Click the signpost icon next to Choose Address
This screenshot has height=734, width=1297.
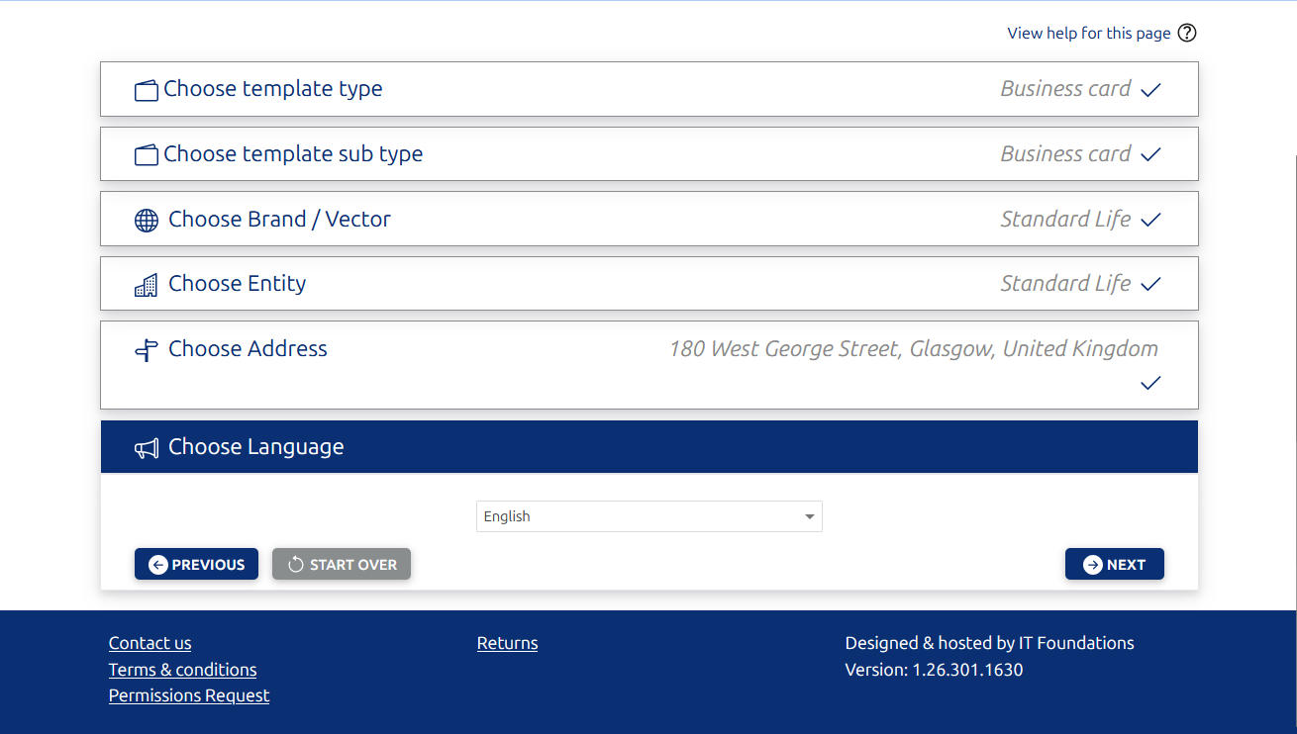coord(147,350)
